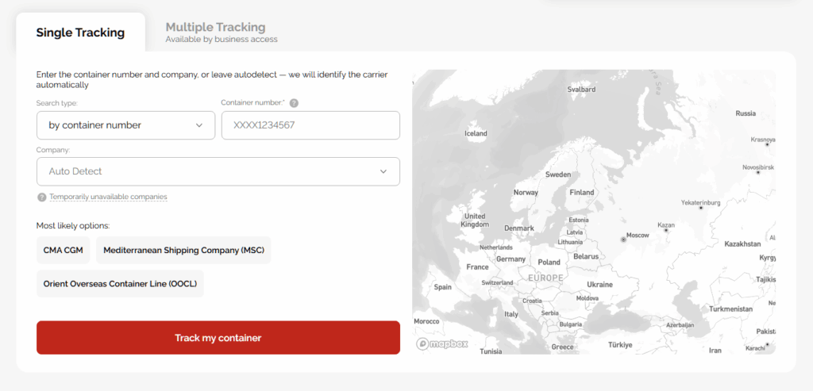Open the Multiple Tracking tab

click(222, 32)
